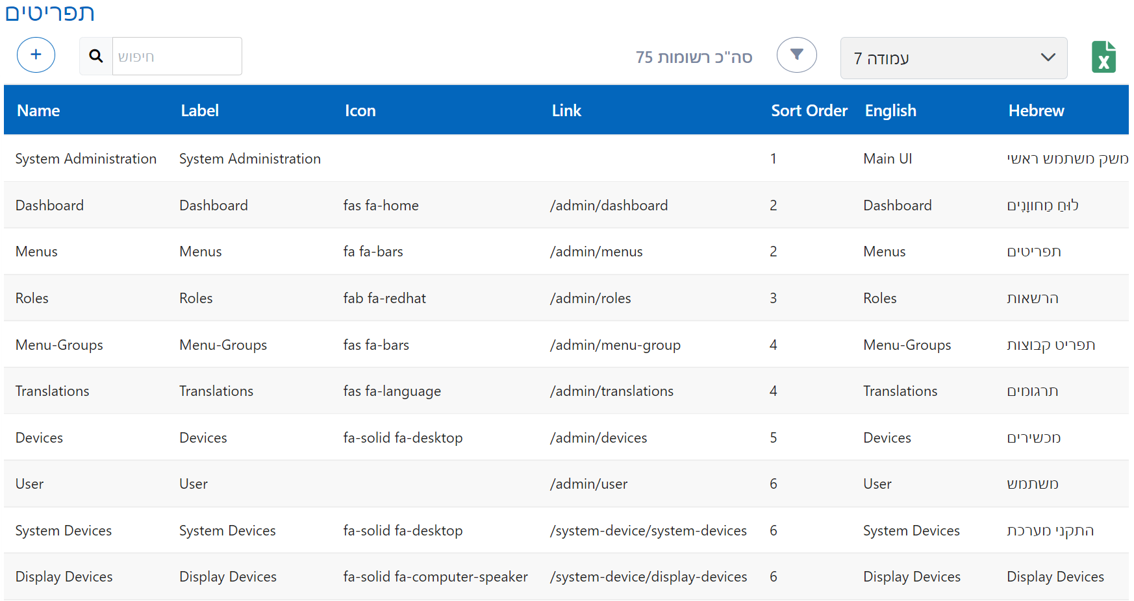Click fa-solid fa-computer-speaker icon cell
This screenshot has width=1134, height=601.
pyautogui.click(x=435, y=577)
